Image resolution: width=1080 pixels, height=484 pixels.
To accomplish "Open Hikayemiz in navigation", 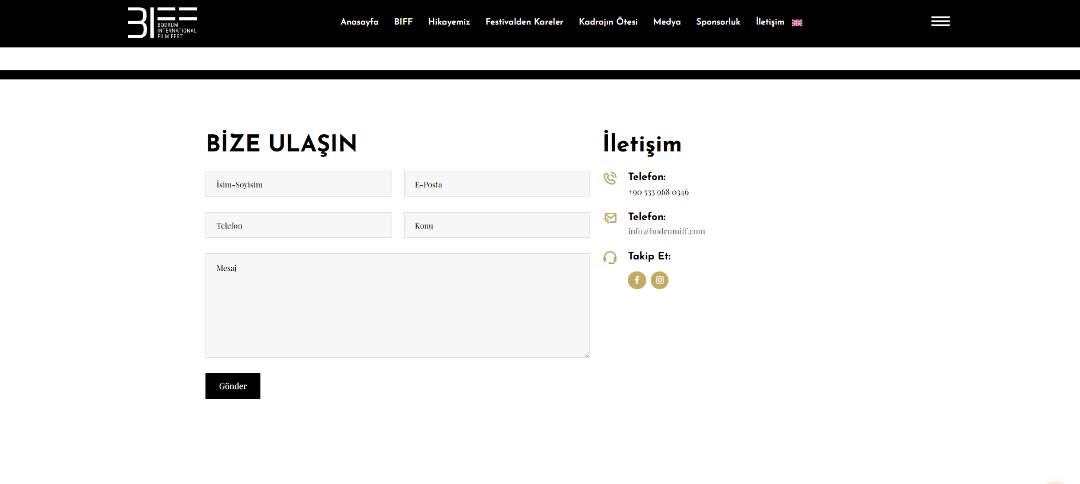I will click(x=449, y=22).
